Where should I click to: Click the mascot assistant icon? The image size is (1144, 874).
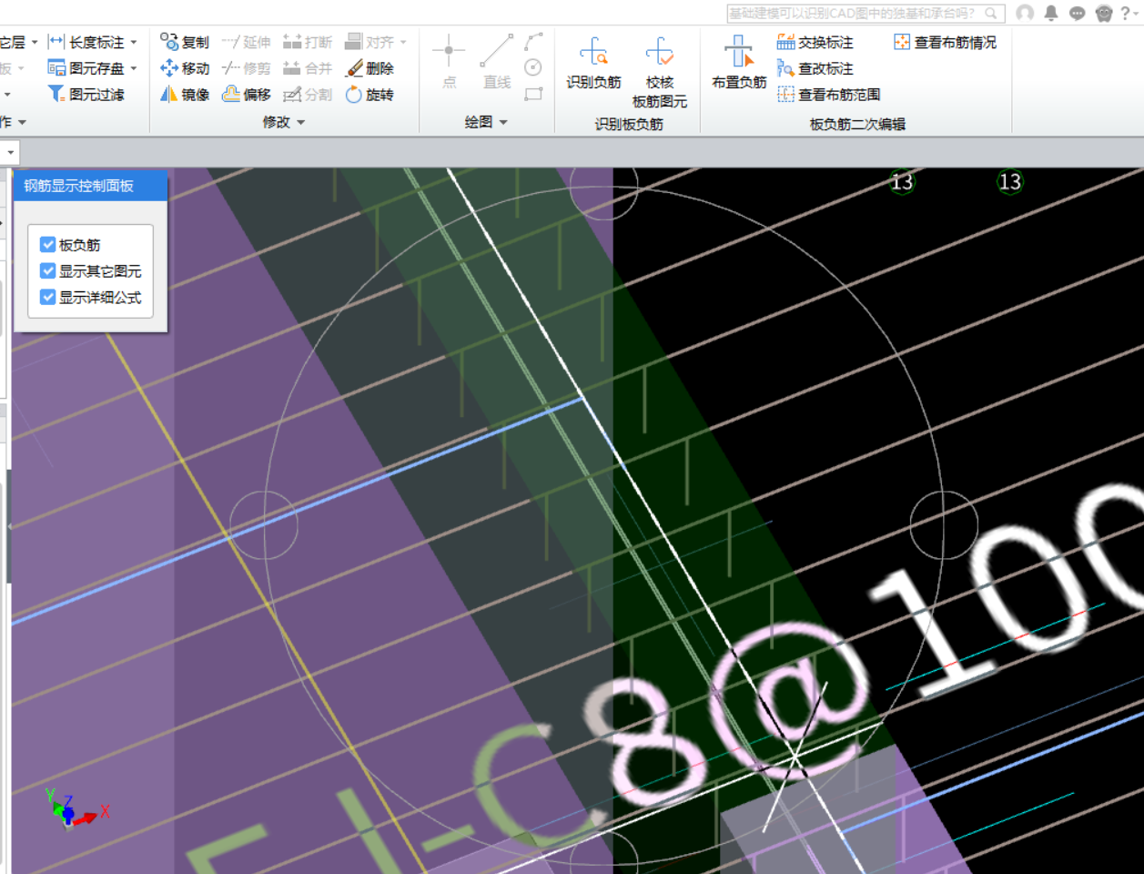click(1104, 13)
